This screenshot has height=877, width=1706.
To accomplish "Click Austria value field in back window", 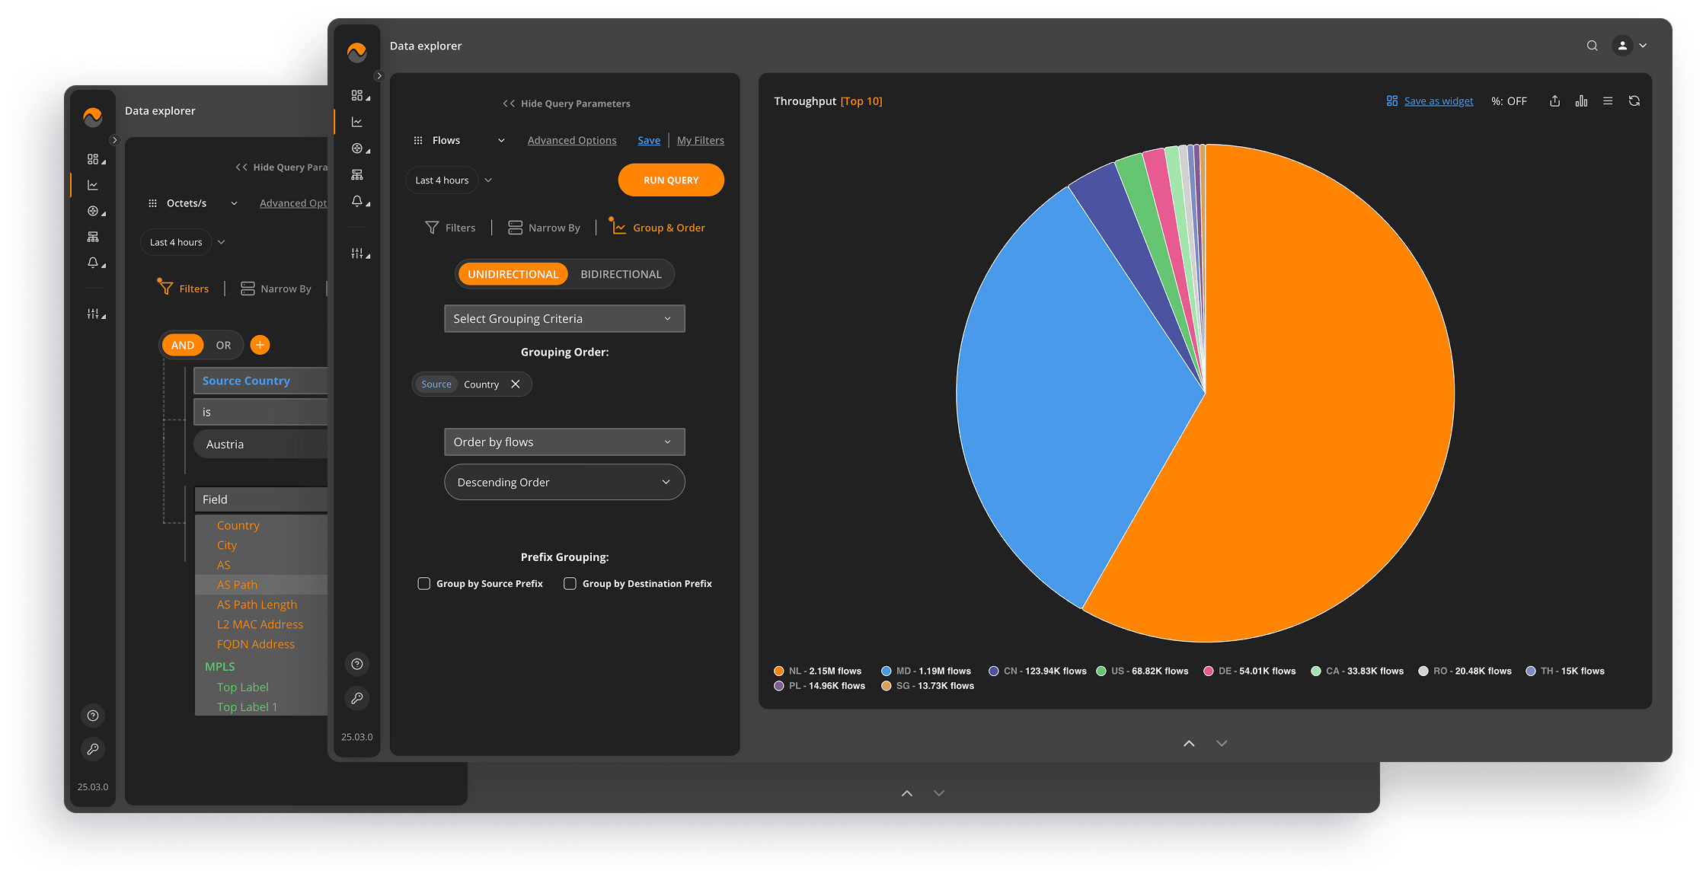I will pyautogui.click(x=260, y=444).
